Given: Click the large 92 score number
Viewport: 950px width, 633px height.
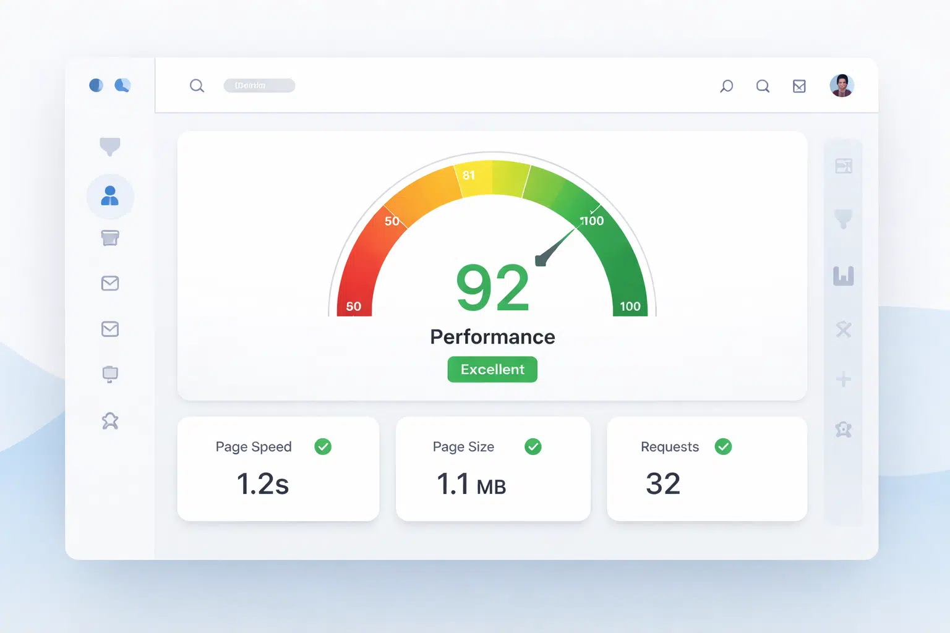Looking at the screenshot, I should click(x=492, y=287).
